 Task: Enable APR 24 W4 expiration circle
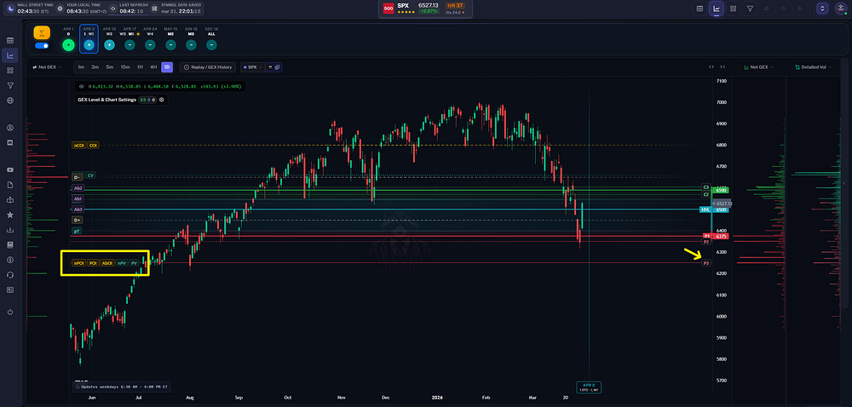coord(151,46)
